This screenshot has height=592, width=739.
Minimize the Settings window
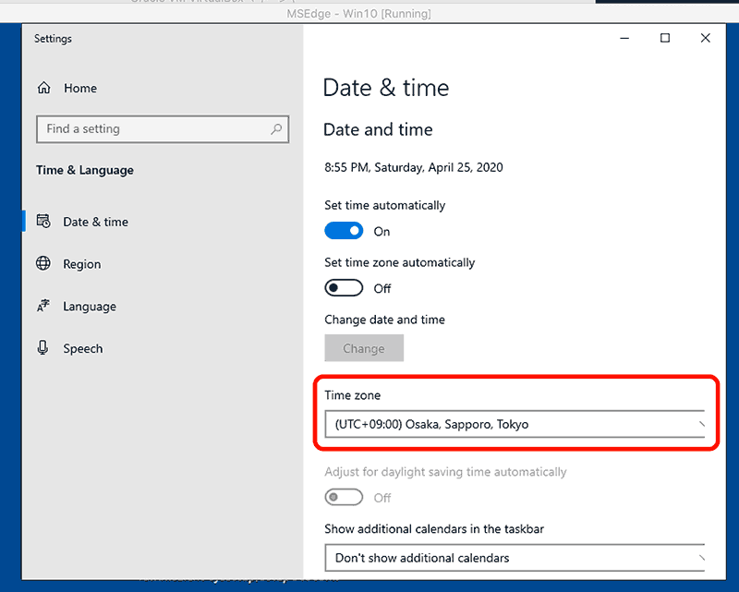(x=624, y=39)
